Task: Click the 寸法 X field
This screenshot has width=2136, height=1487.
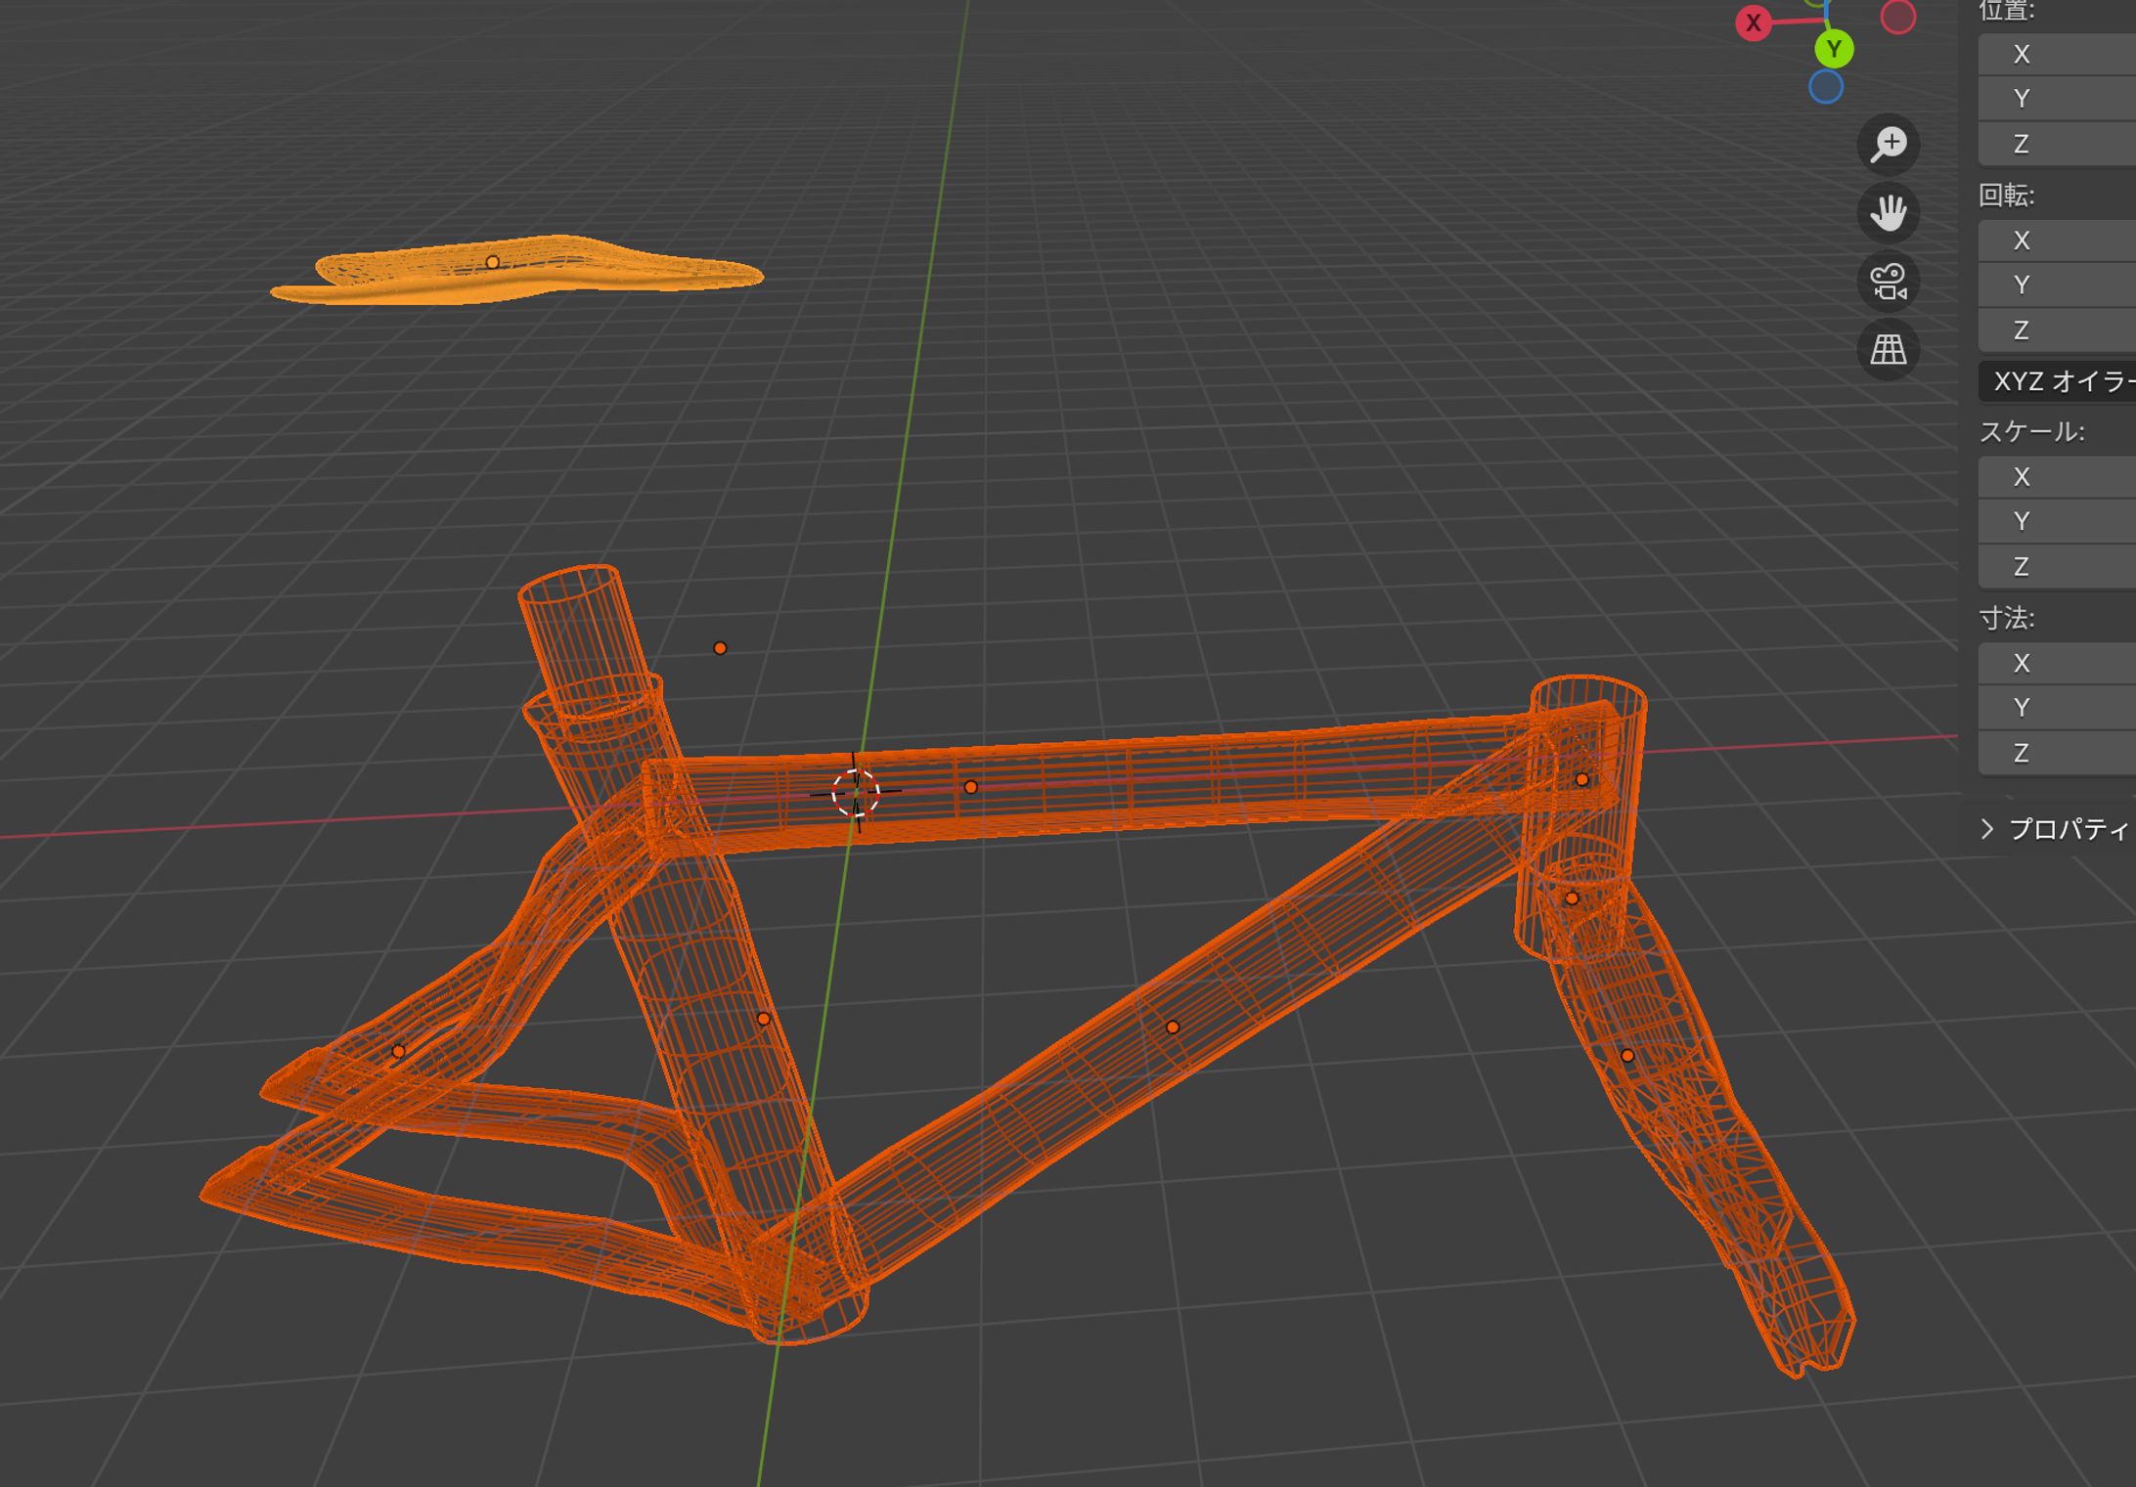Action: (2057, 663)
